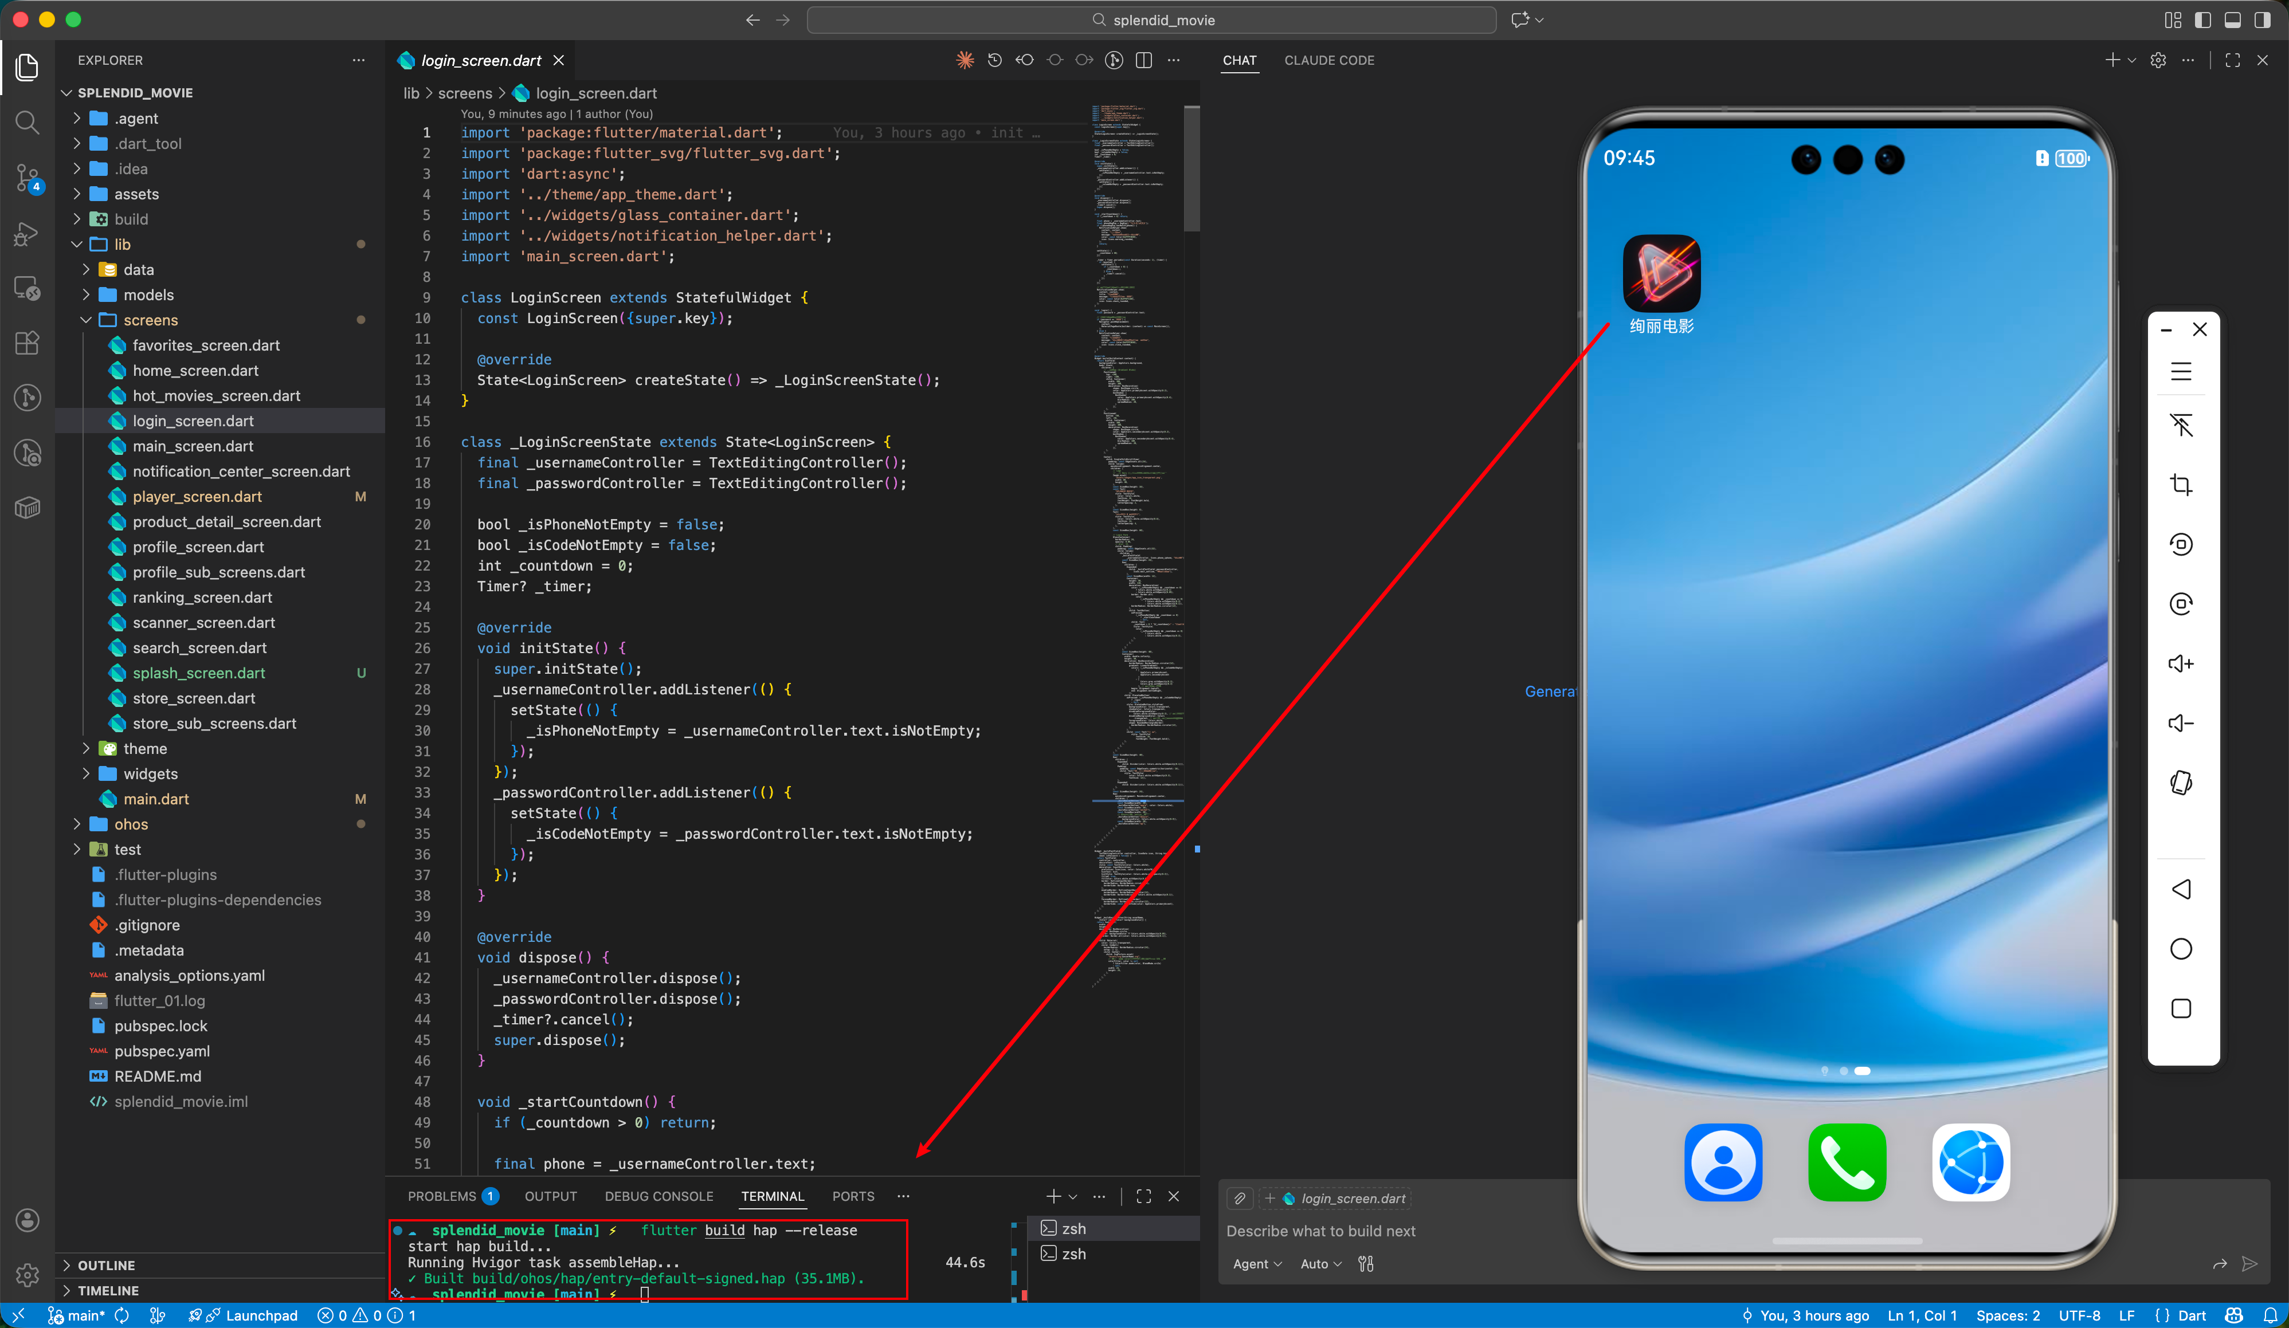Image resolution: width=2289 pixels, height=1328 pixels.
Task: Click the split editor right icon
Action: tap(1143, 60)
